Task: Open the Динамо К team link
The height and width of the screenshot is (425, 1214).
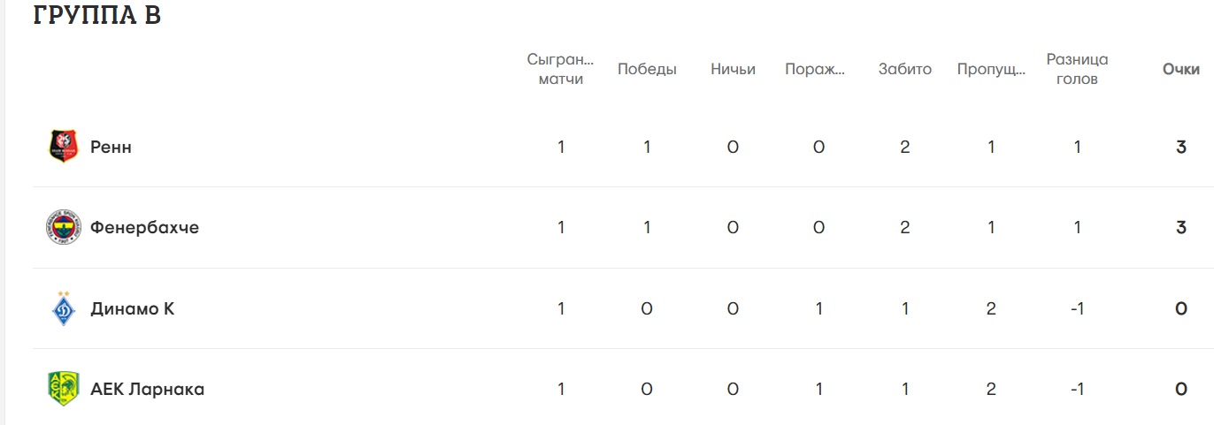Action: [x=132, y=309]
